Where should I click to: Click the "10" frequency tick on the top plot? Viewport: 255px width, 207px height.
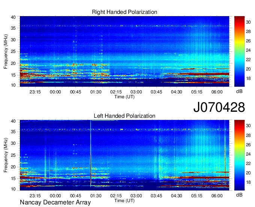tap(13, 85)
